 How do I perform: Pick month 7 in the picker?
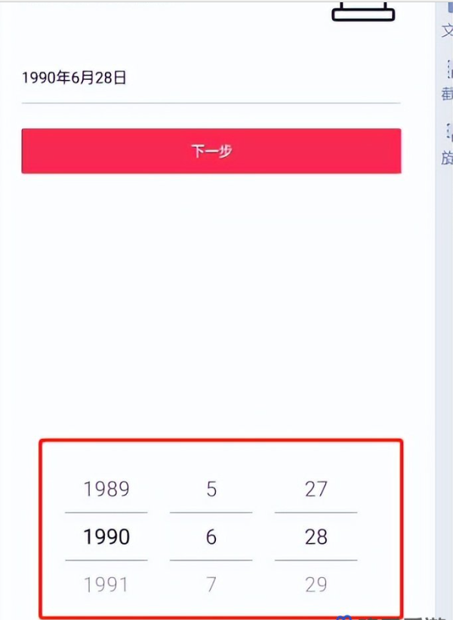pyautogui.click(x=211, y=585)
